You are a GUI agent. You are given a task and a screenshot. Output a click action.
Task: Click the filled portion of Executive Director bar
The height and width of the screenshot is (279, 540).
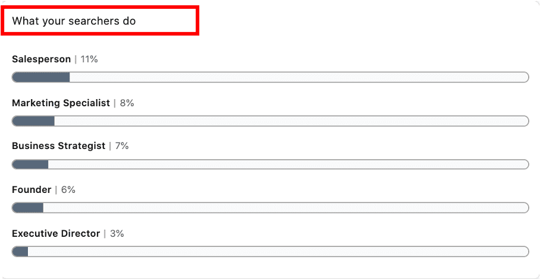tap(20, 252)
